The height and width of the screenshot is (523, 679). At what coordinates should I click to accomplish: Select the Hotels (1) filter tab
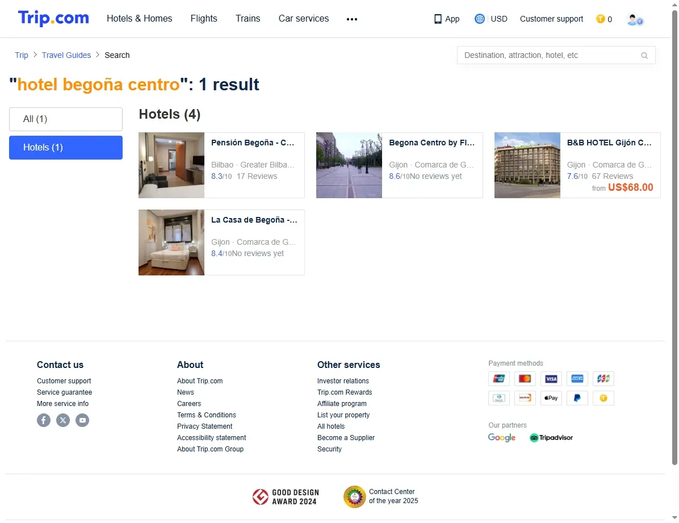[x=66, y=147]
